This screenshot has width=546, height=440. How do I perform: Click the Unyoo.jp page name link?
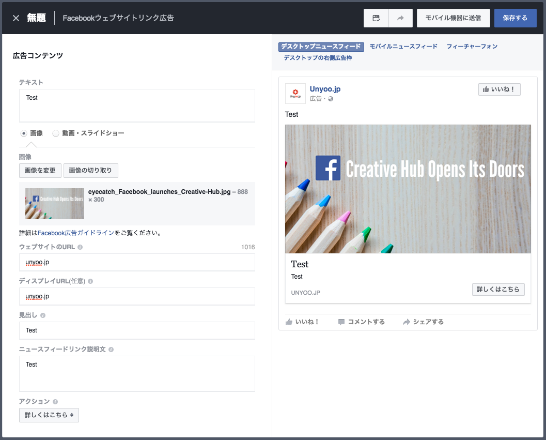325,89
